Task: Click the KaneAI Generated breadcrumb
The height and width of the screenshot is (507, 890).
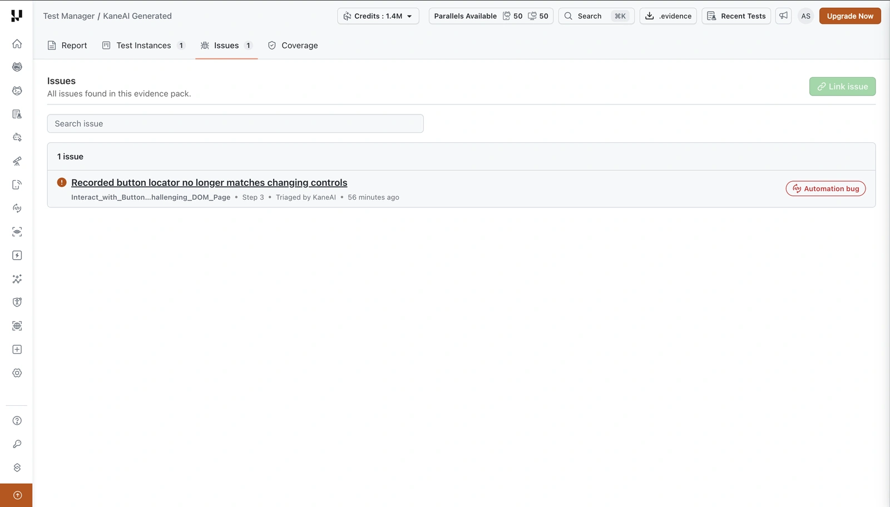Action: coord(137,16)
